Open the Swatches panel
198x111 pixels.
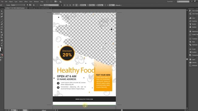[193, 21]
